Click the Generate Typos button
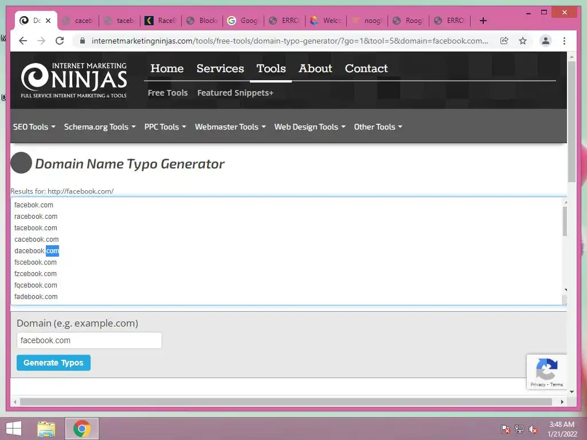Image resolution: width=587 pixels, height=440 pixels. [53, 363]
